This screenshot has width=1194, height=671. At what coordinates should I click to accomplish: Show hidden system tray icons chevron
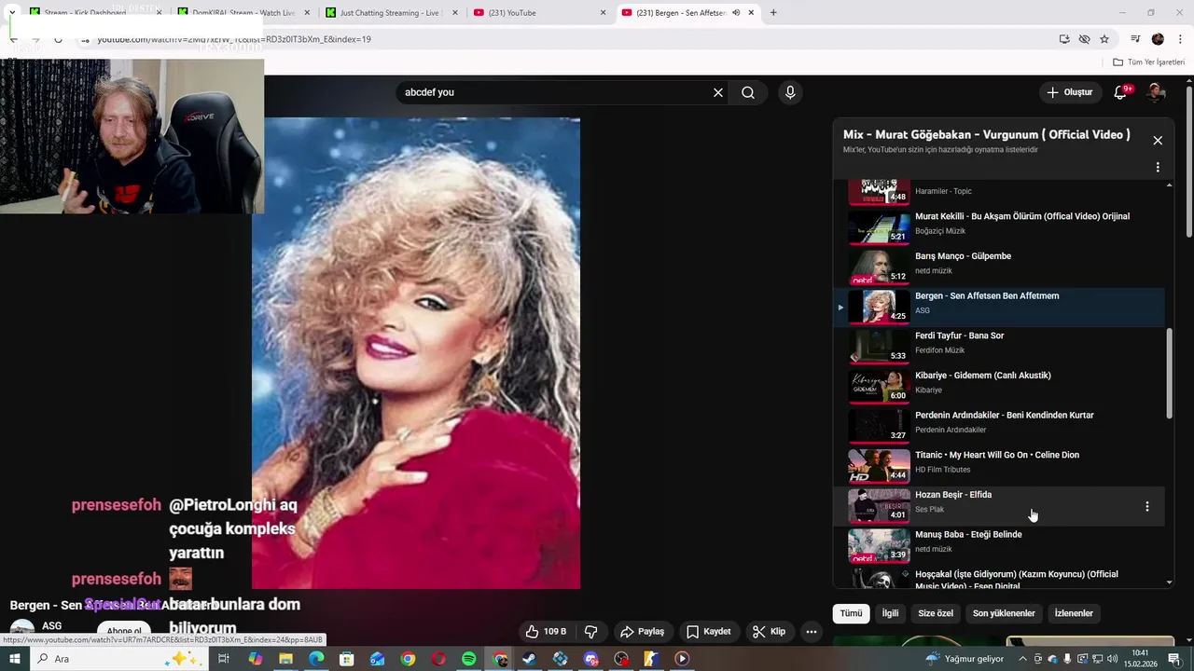coord(1023,659)
